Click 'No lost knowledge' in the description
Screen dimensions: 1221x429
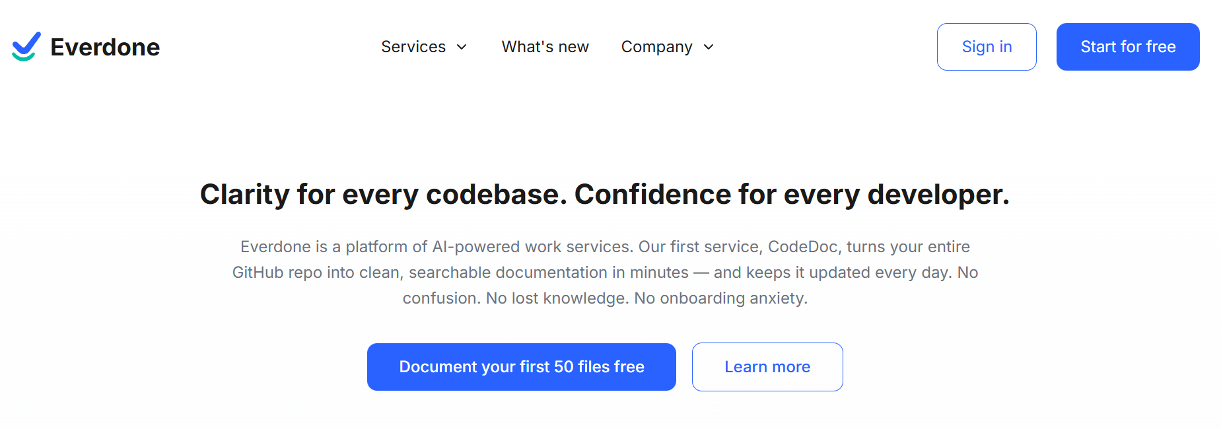(556, 298)
